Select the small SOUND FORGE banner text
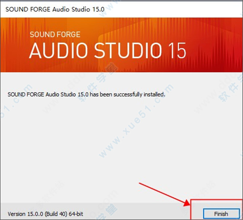 55,34
